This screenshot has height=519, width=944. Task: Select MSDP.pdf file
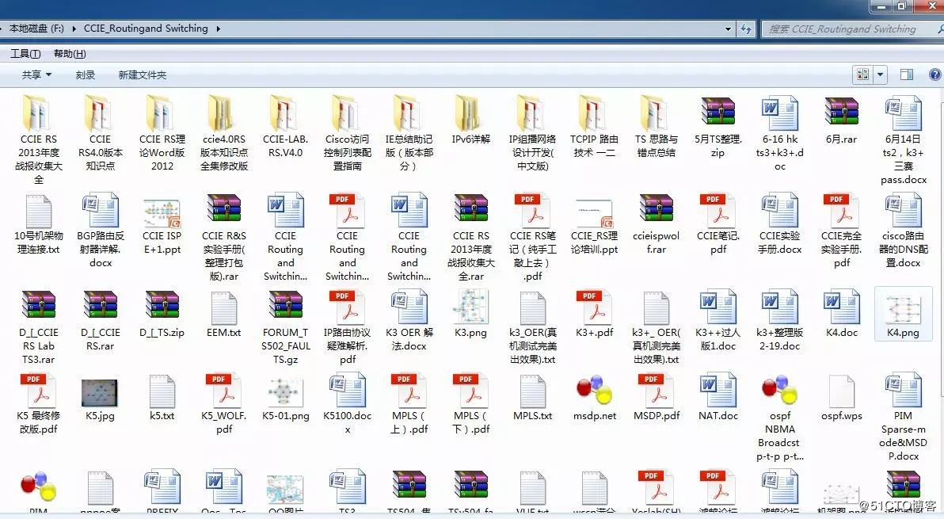coord(657,398)
